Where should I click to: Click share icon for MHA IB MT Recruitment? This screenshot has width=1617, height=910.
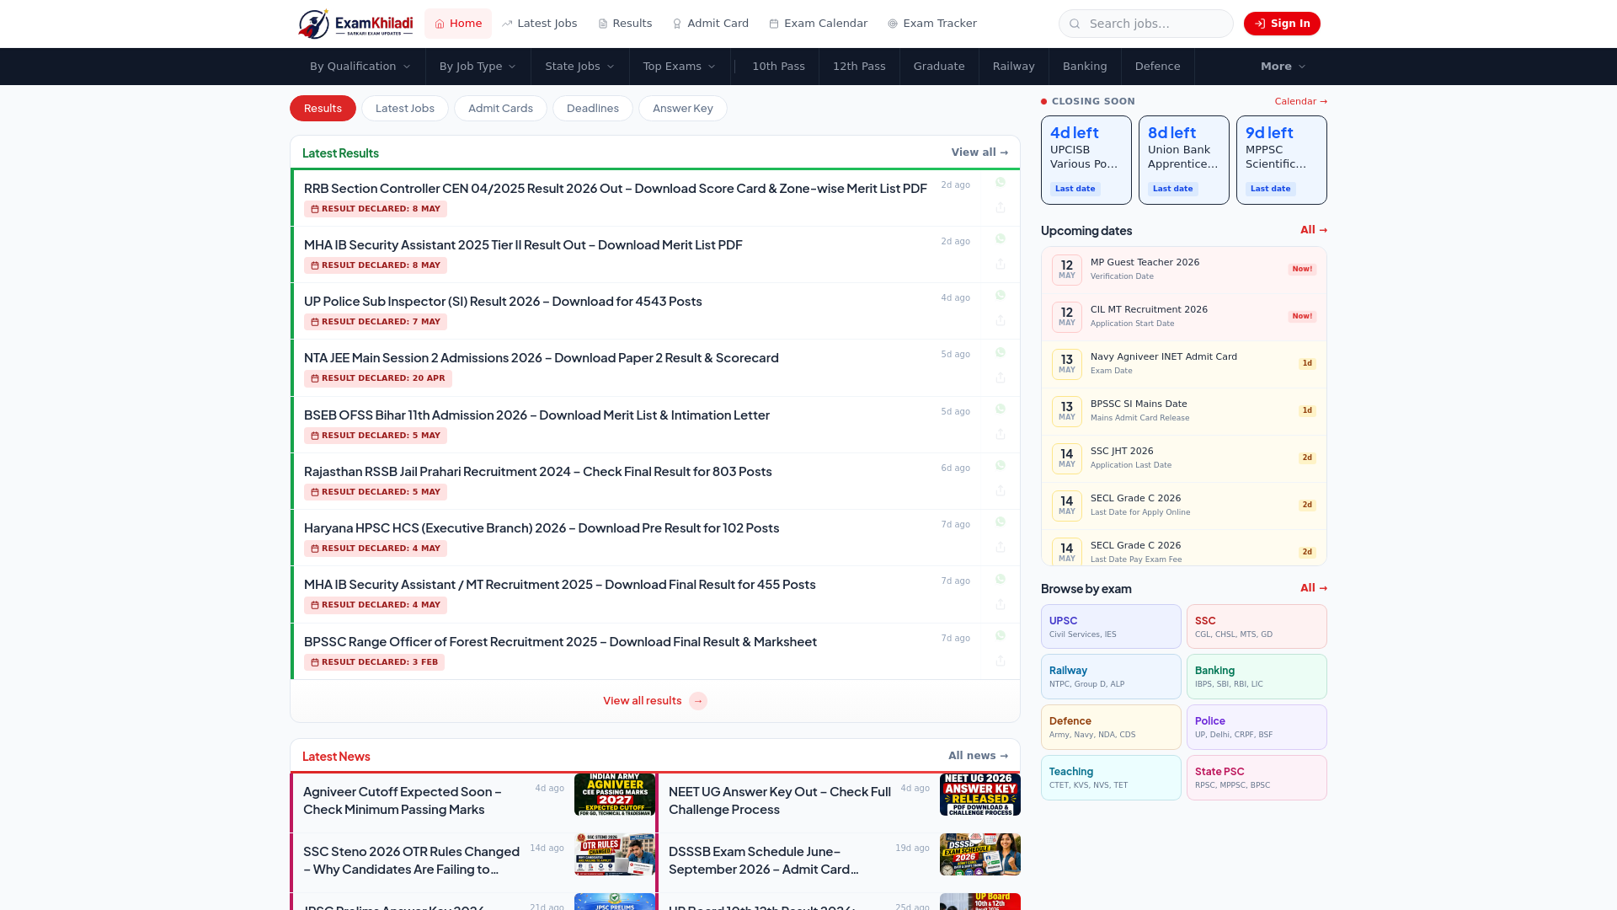1001,605
